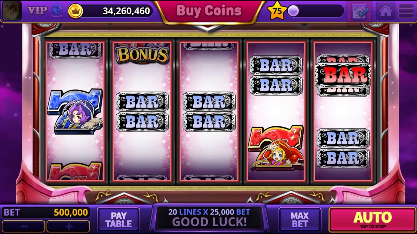Open the Pay Table

click(119, 220)
